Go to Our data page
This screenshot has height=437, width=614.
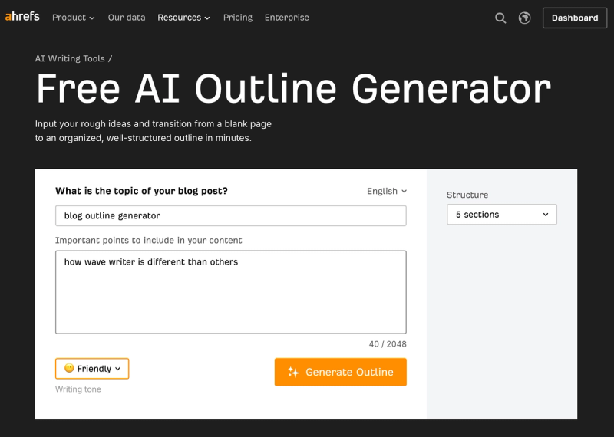pyautogui.click(x=127, y=18)
